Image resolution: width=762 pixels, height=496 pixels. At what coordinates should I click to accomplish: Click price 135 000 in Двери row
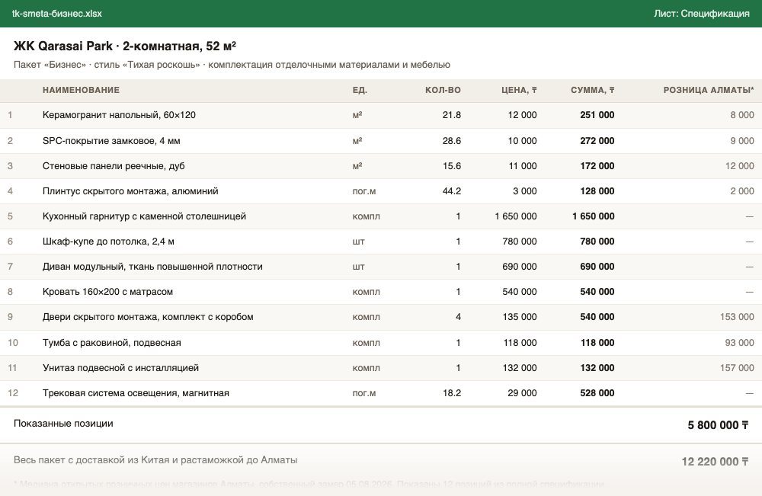520,317
